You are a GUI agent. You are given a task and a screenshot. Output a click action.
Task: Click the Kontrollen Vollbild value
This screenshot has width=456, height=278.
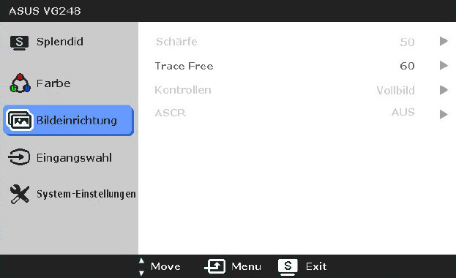pos(395,91)
